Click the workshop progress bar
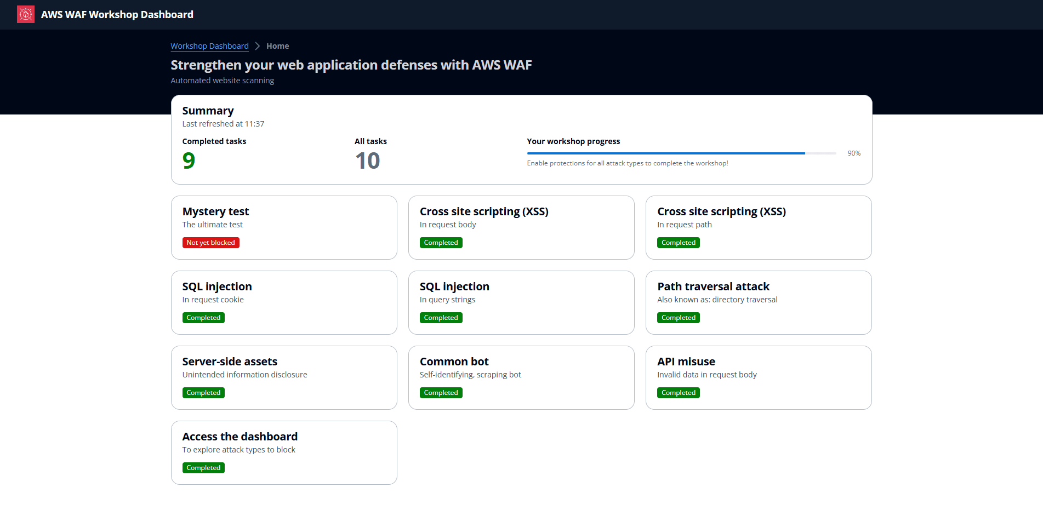1043x516 pixels. click(x=682, y=153)
